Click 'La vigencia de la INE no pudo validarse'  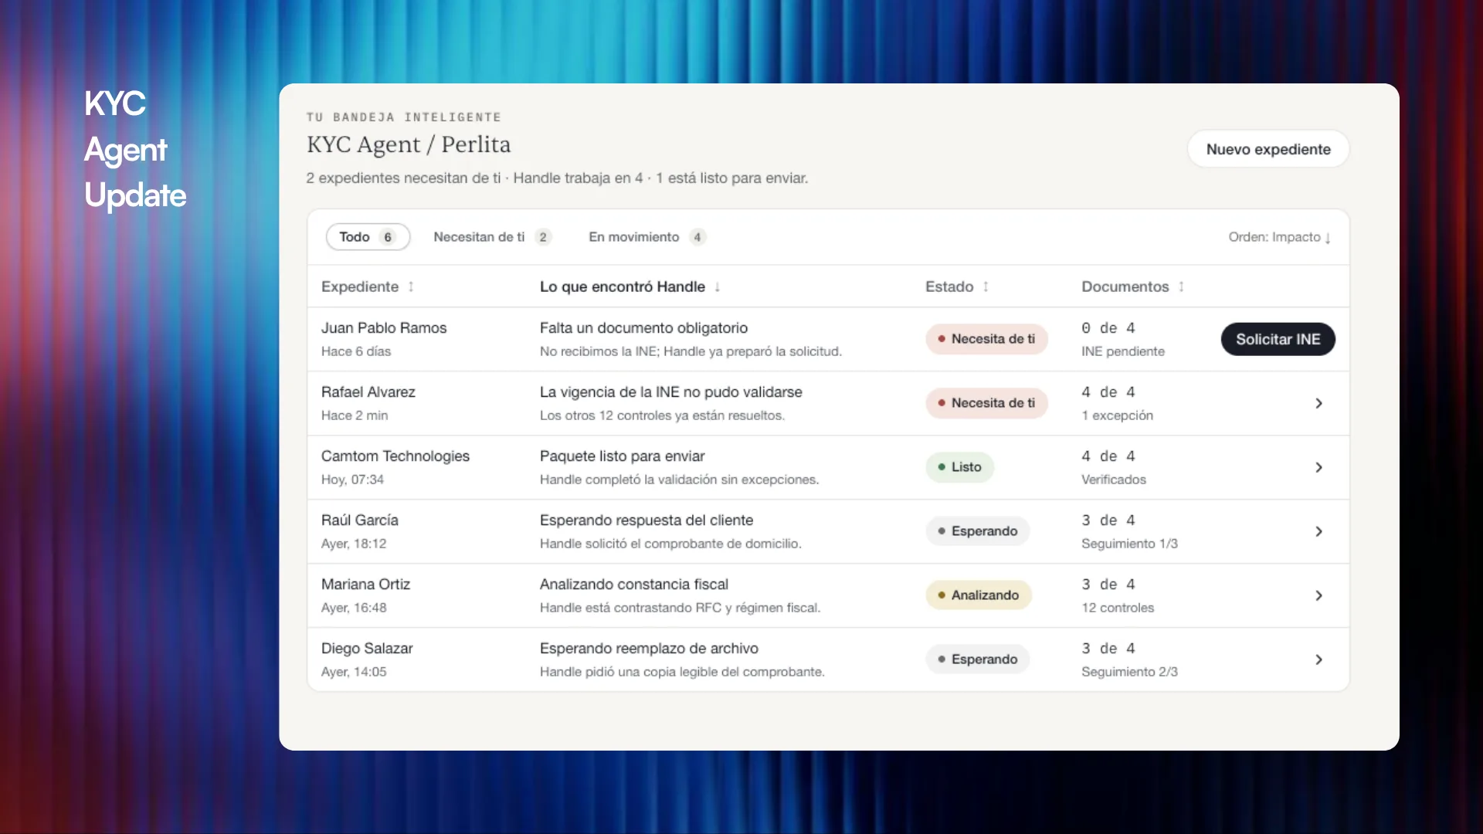click(671, 392)
